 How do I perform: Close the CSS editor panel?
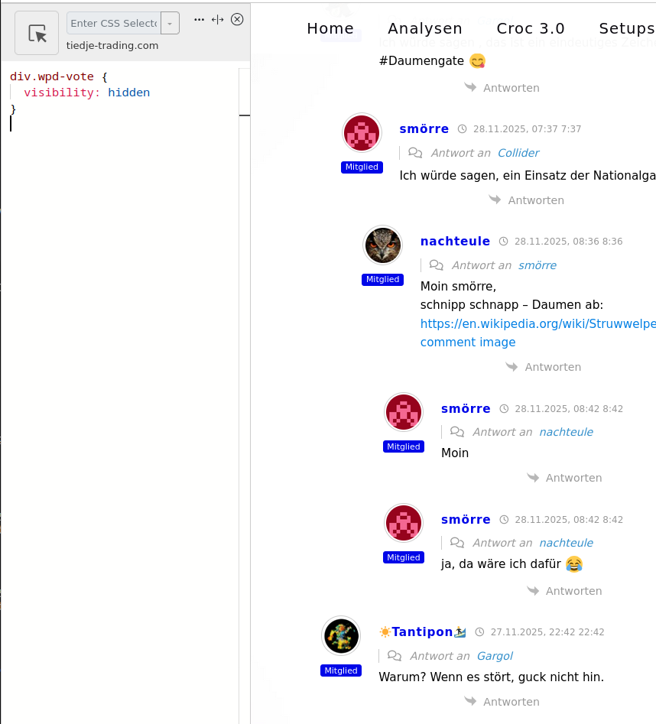[x=237, y=19]
